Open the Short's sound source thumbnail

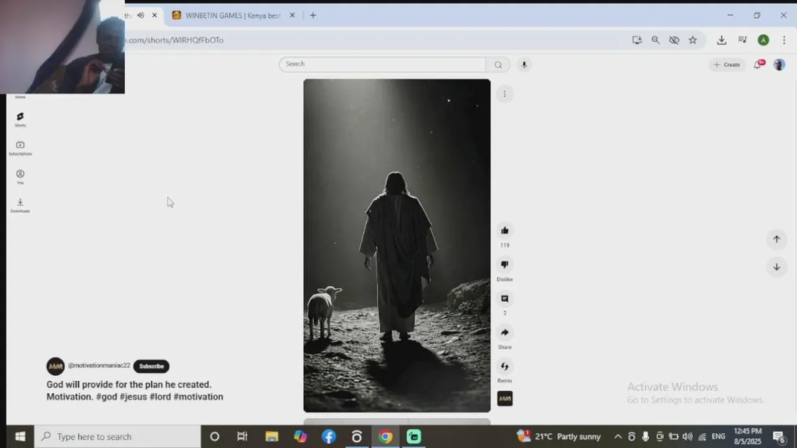click(505, 398)
